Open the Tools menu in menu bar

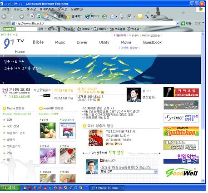63,9
